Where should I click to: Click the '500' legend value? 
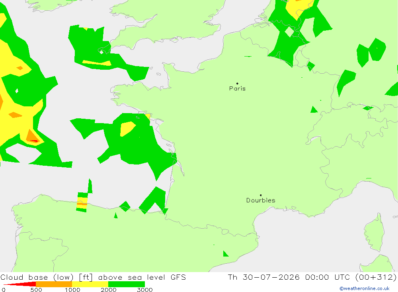tap(36, 290)
